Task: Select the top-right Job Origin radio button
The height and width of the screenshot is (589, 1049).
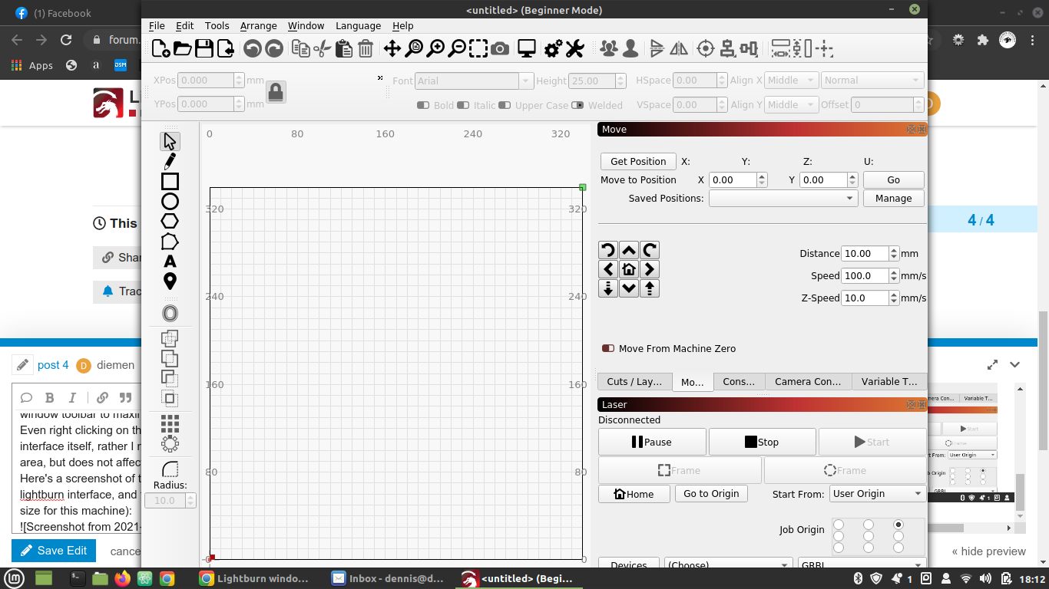Action: [x=898, y=525]
